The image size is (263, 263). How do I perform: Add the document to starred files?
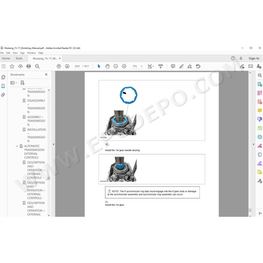click(x=12, y=66)
